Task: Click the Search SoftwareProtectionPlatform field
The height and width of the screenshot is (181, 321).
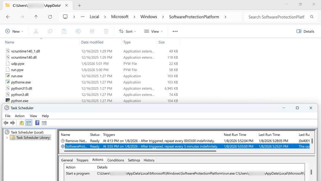Action: [276, 17]
